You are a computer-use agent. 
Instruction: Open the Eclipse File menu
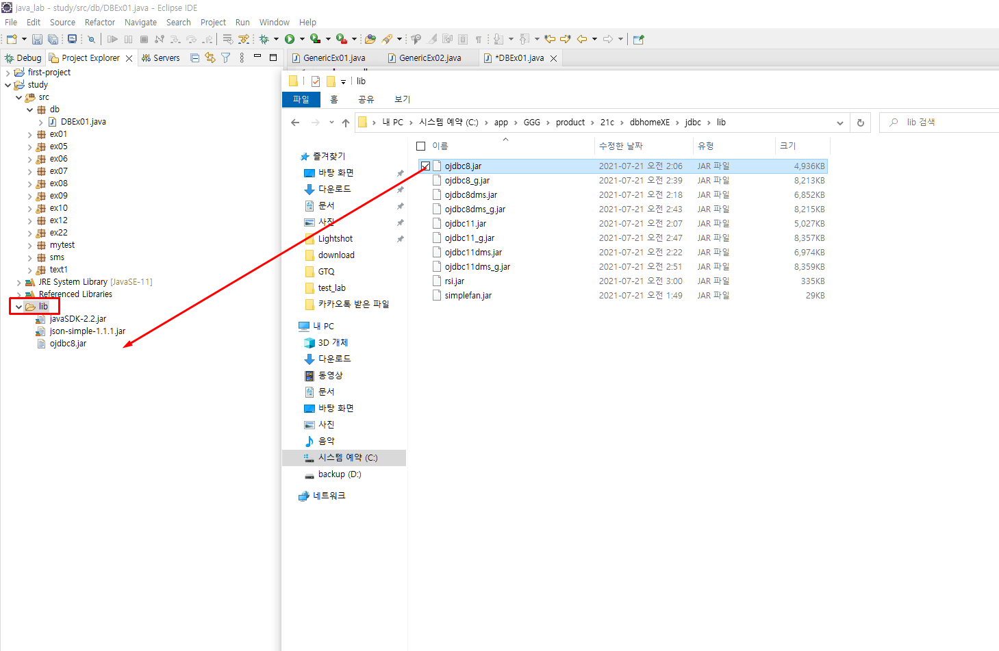coord(11,22)
